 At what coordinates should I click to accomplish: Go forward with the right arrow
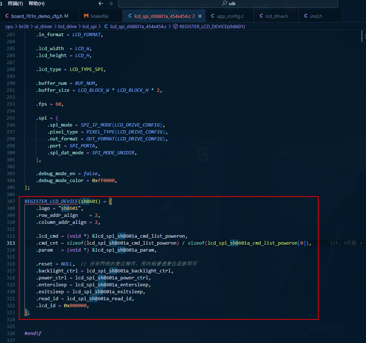(110, 4)
